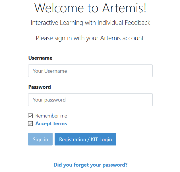Click the Username input field
The height and width of the screenshot is (172, 180).
point(90,71)
